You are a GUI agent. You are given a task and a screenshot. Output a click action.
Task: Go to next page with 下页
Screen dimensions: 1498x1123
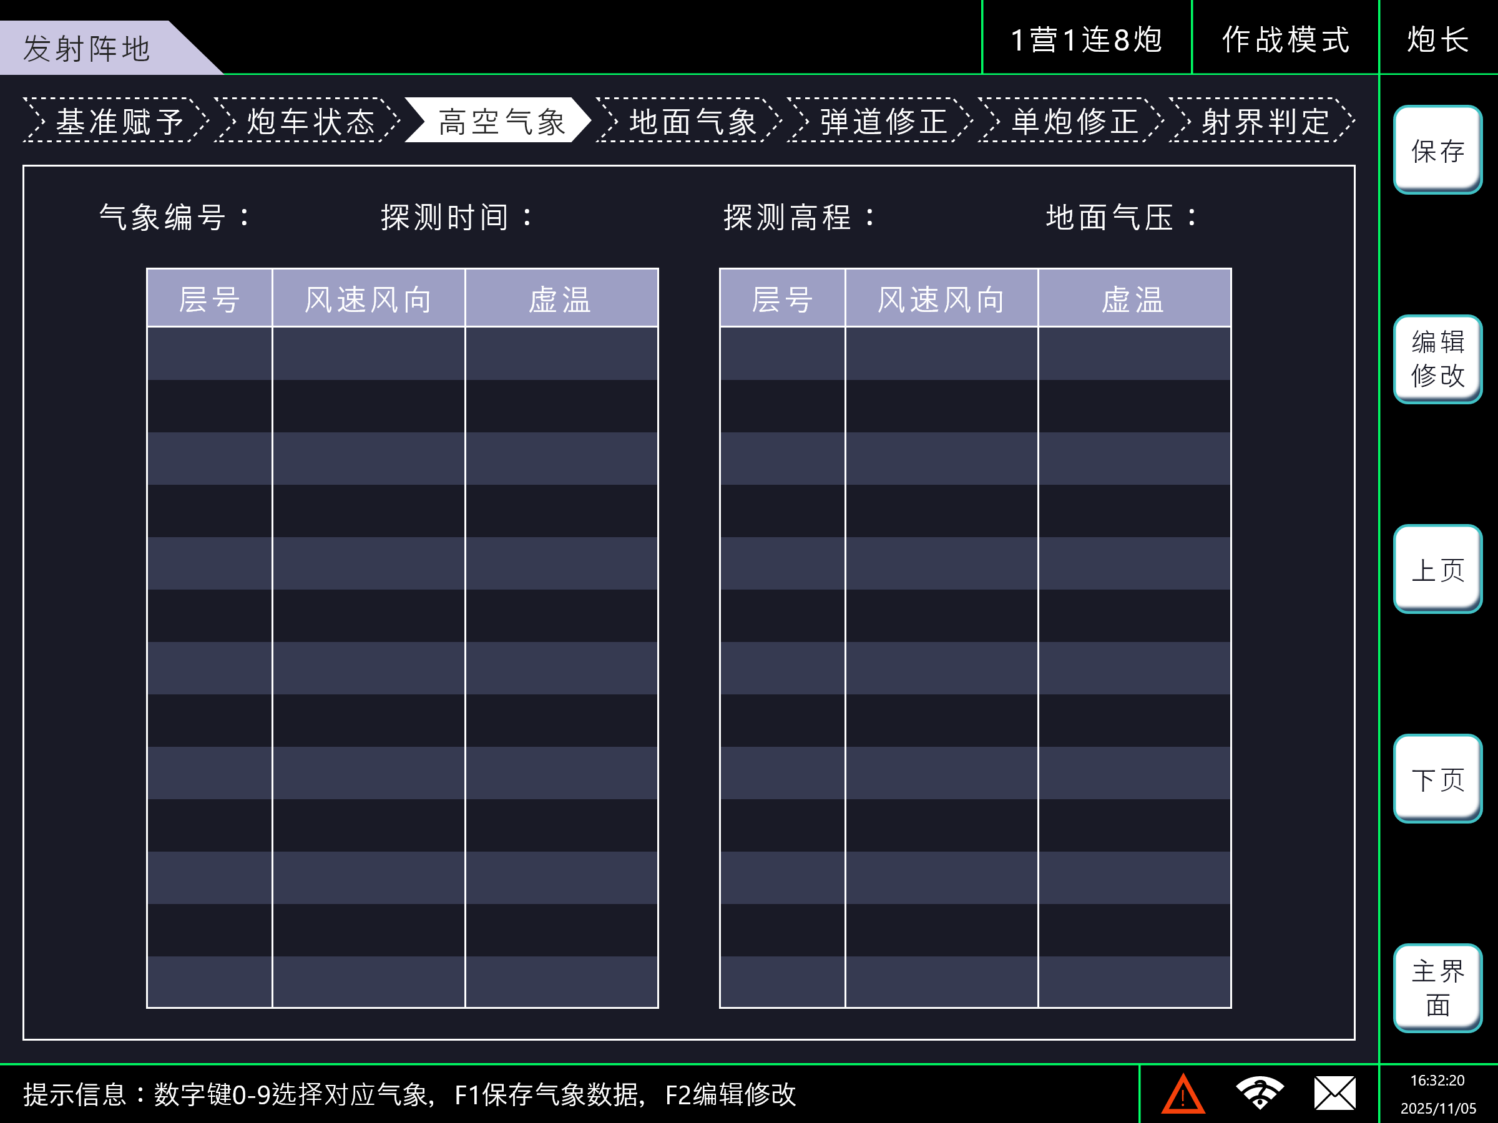coord(1437,779)
